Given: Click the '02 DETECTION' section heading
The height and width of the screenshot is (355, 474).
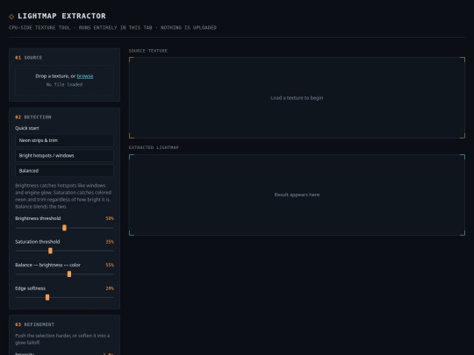Looking at the screenshot, I should tap(33, 117).
